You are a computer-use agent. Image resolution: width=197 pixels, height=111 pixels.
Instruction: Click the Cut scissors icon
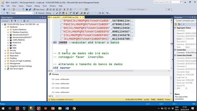pyautogui.click(x=64, y=10)
